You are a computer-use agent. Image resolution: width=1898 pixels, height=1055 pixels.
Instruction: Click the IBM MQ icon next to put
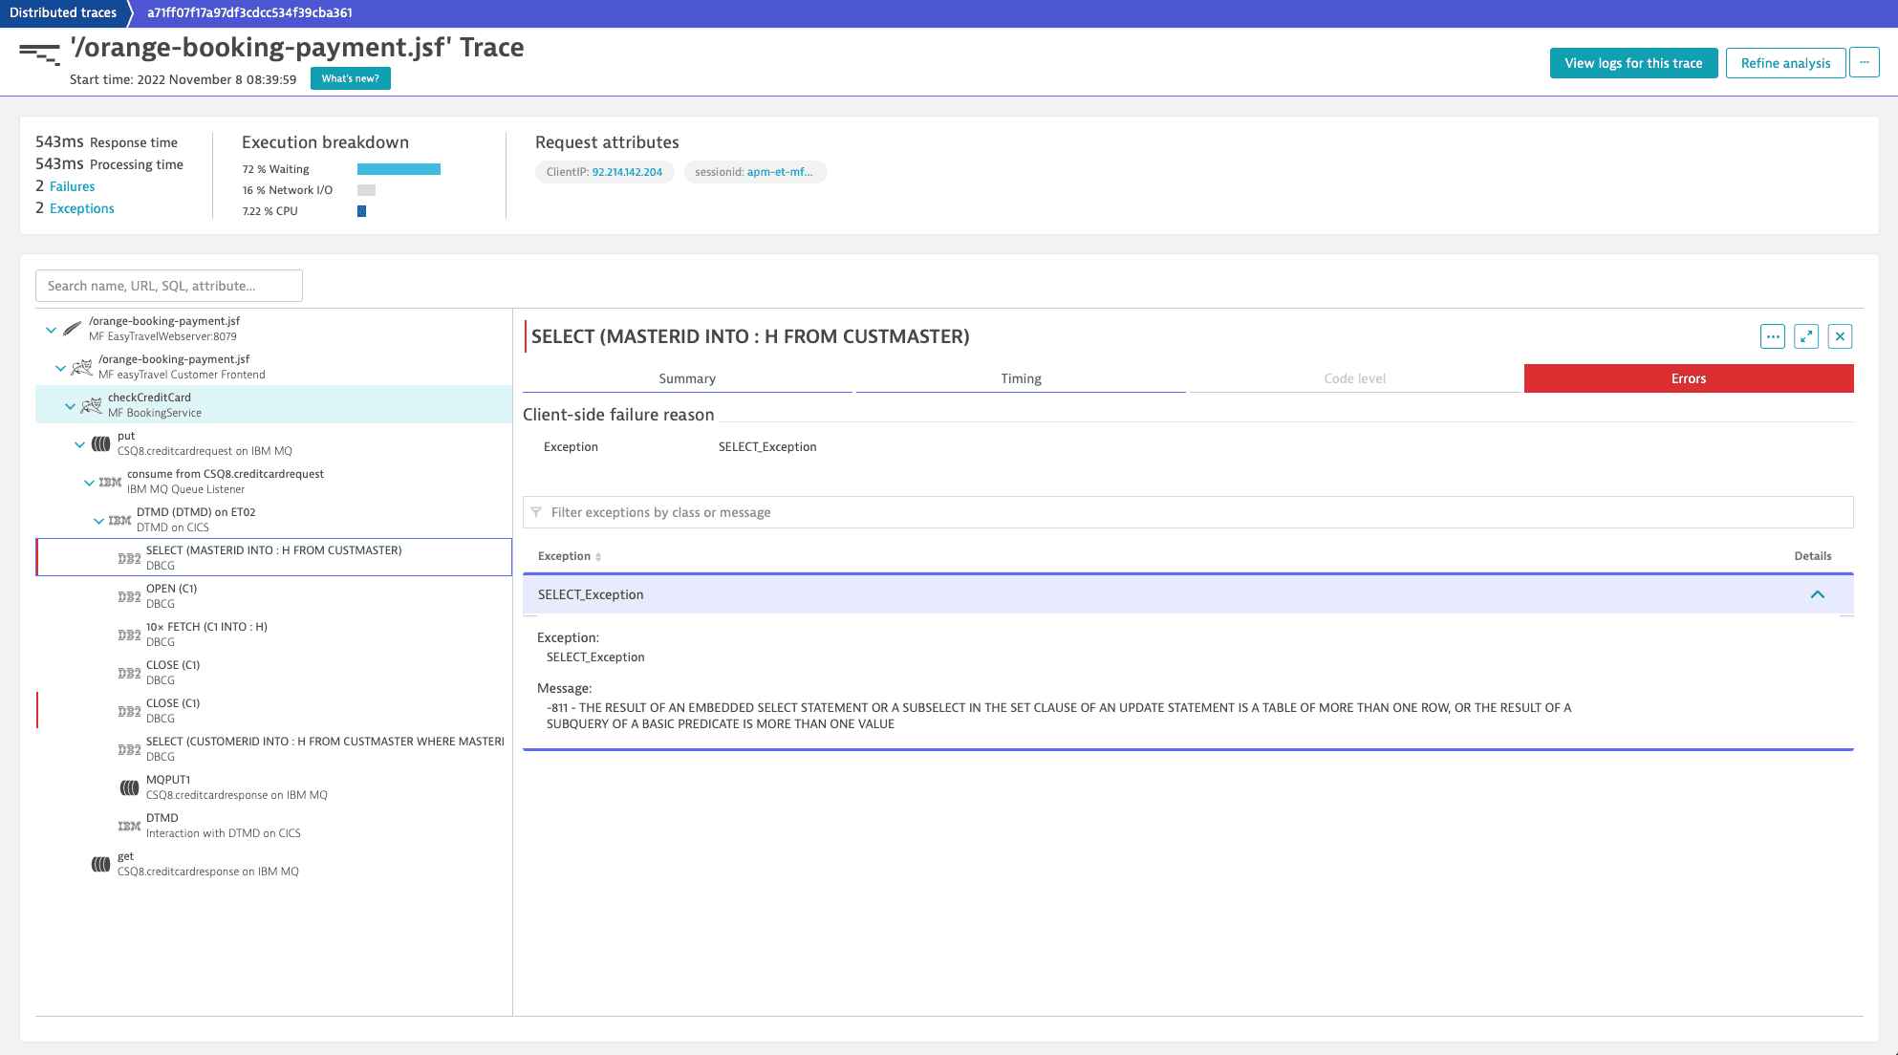(x=100, y=443)
